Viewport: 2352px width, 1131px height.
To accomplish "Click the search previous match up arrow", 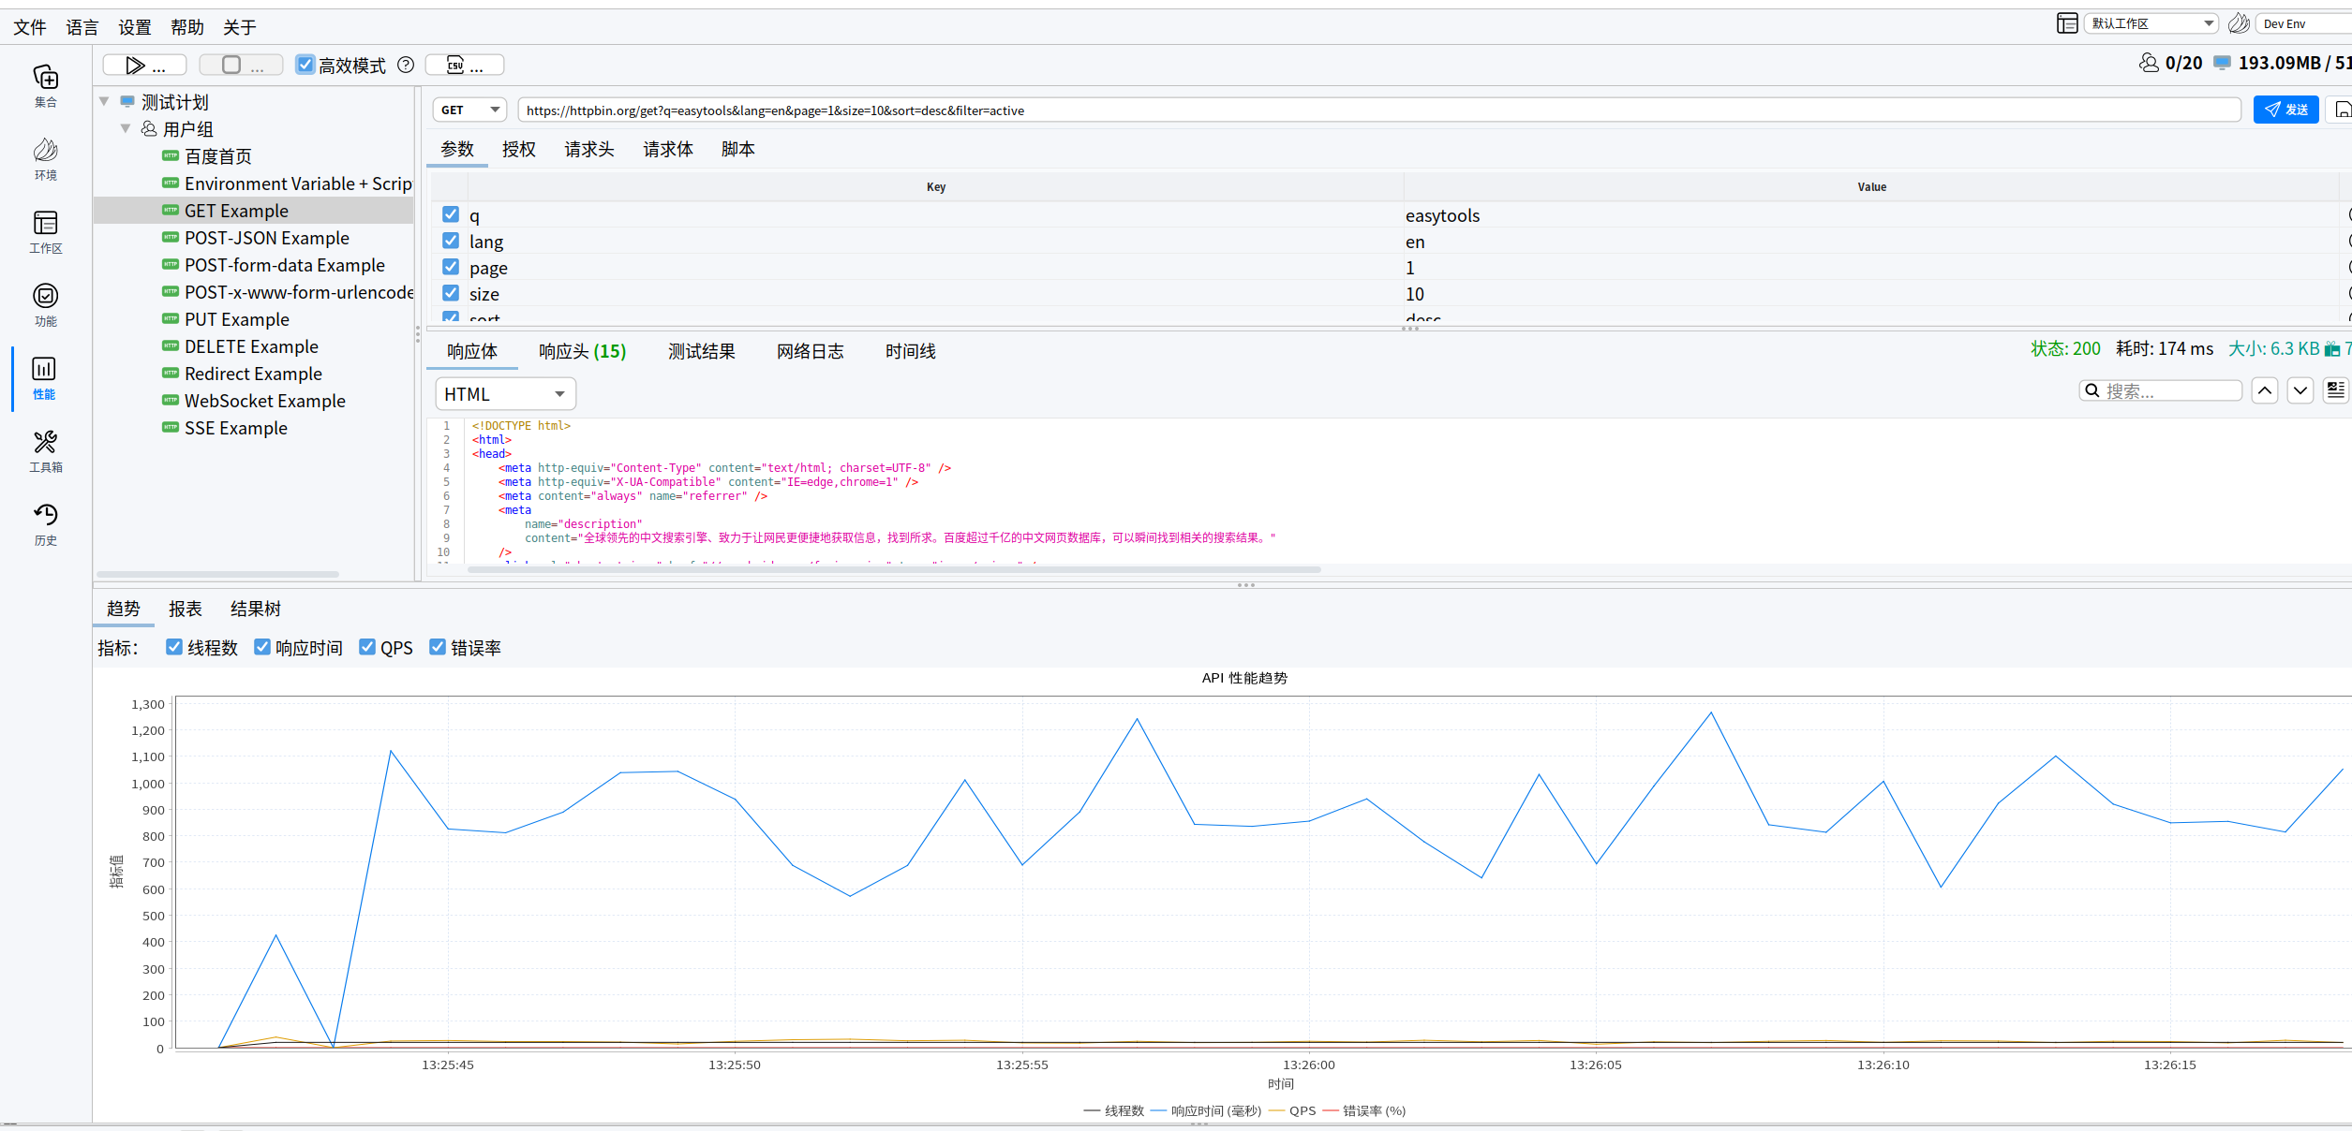I will click(x=2265, y=390).
